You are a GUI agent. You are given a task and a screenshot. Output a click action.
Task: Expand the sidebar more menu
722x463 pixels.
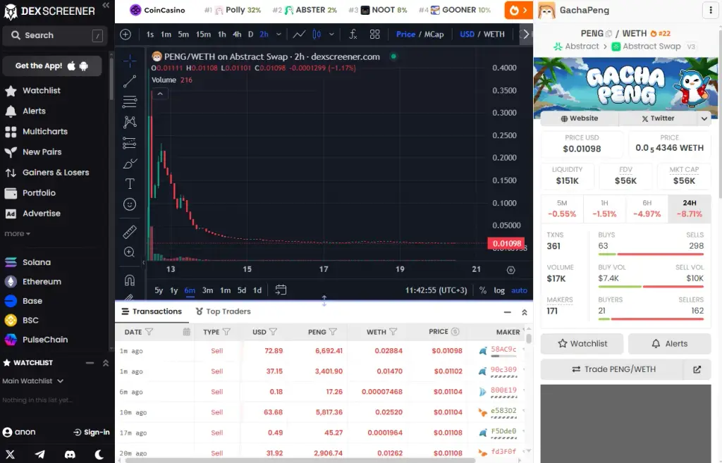[x=18, y=234]
